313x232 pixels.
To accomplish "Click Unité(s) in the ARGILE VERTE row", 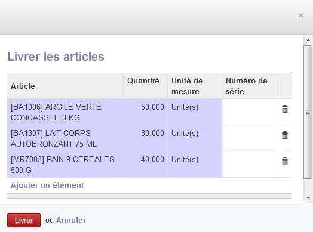I will coord(195,112).
